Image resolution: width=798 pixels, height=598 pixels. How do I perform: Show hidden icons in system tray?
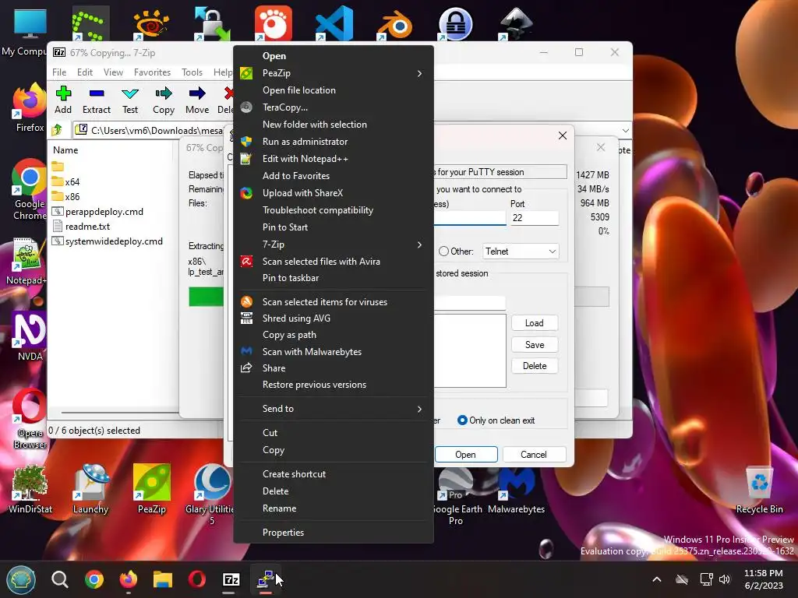tap(656, 579)
